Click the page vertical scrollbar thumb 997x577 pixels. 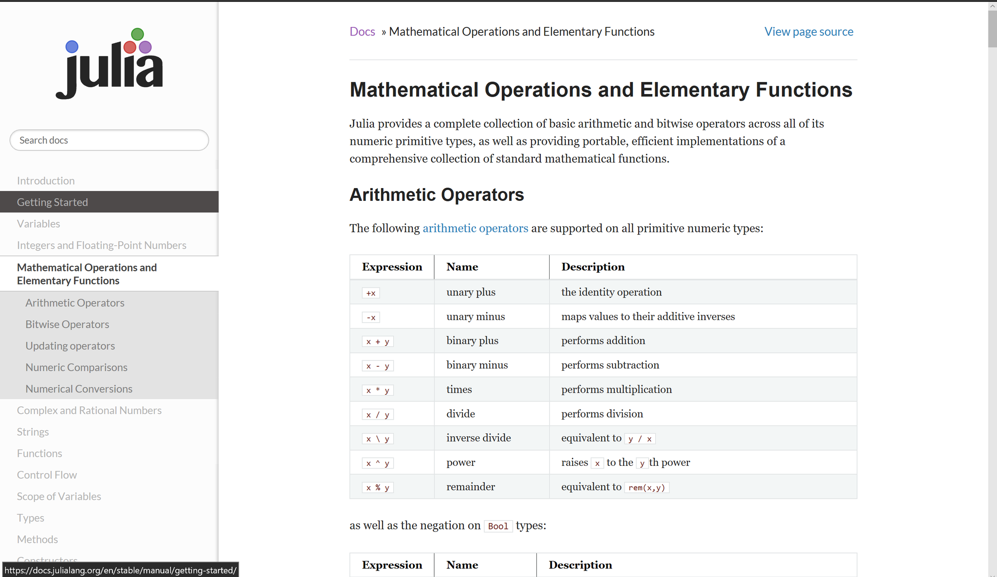pos(992,29)
